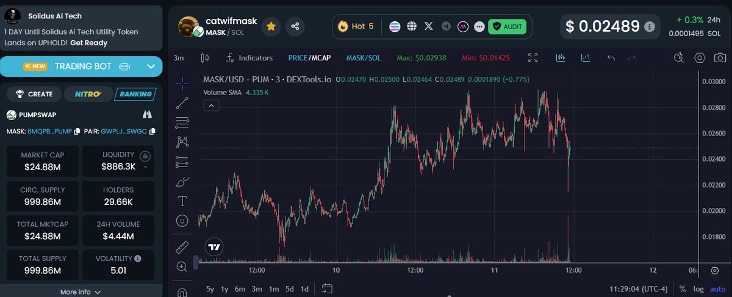Expand the More info section

(80, 292)
